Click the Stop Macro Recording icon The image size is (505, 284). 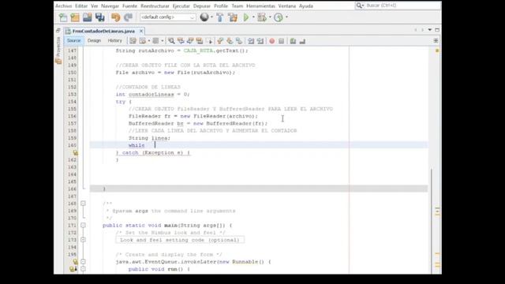(281, 41)
